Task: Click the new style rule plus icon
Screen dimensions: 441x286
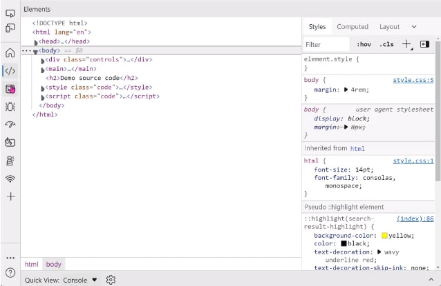Action: tap(406, 44)
